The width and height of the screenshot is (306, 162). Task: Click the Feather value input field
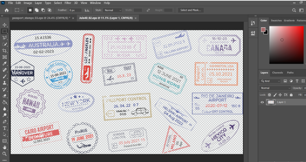pyautogui.click(x=75, y=10)
